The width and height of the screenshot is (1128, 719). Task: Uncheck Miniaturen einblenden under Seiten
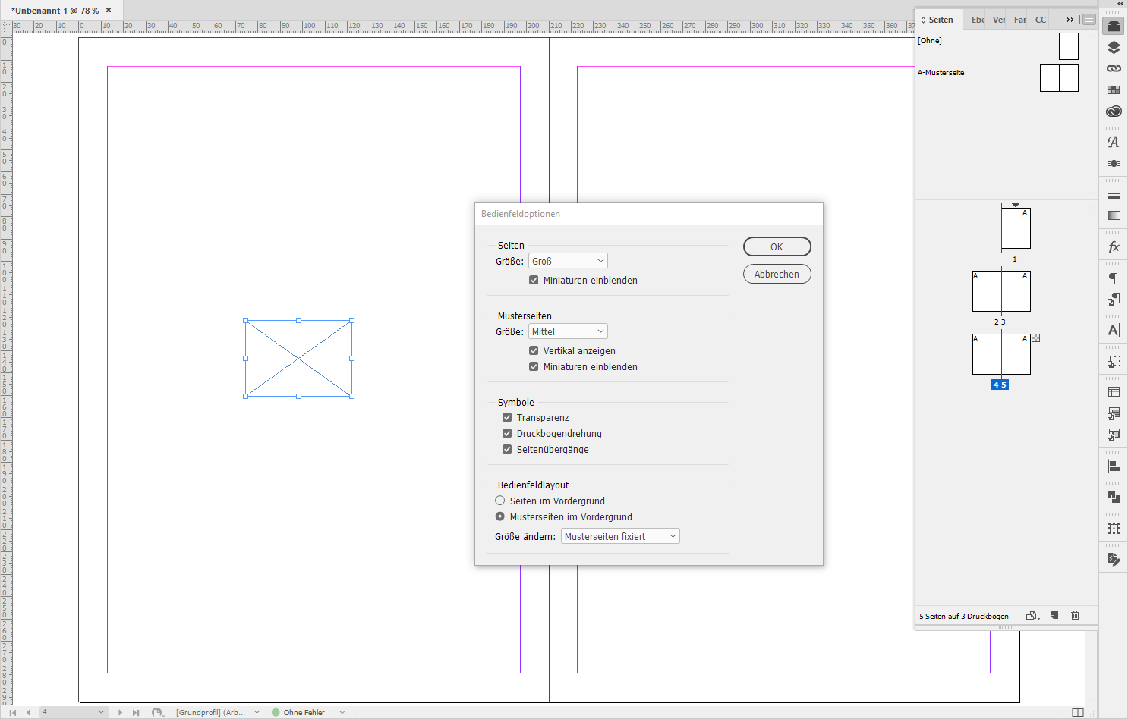click(x=534, y=280)
